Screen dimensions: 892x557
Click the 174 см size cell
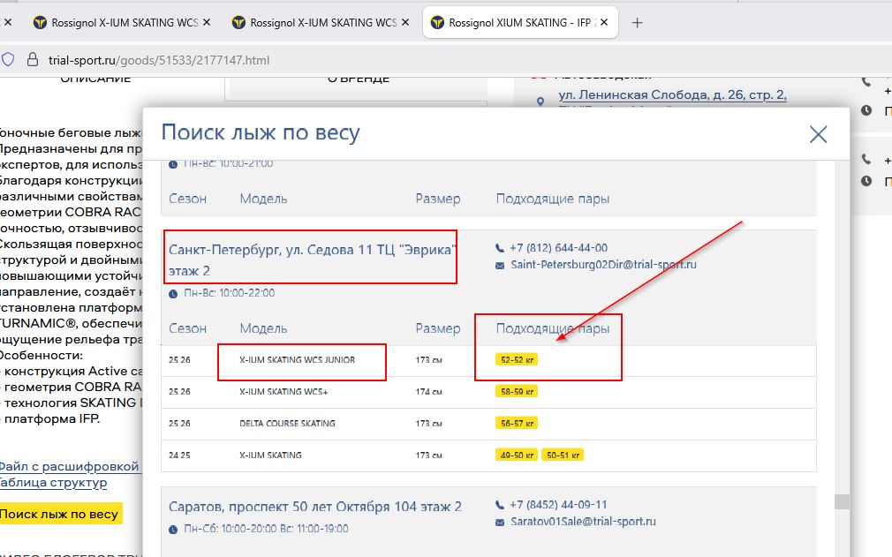[x=428, y=392]
